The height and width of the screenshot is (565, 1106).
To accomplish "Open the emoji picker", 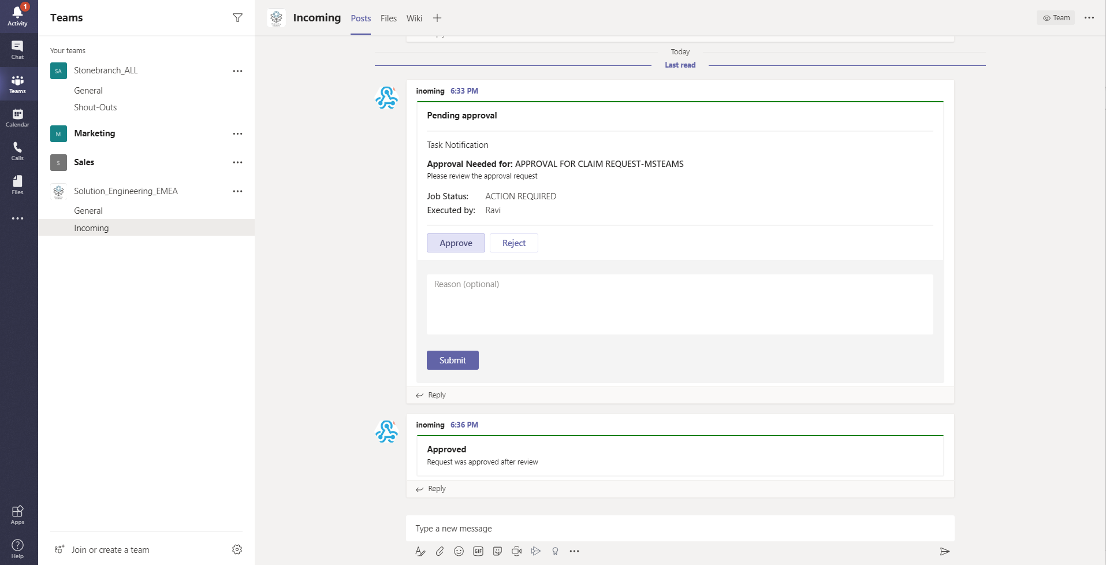I will pyautogui.click(x=459, y=551).
